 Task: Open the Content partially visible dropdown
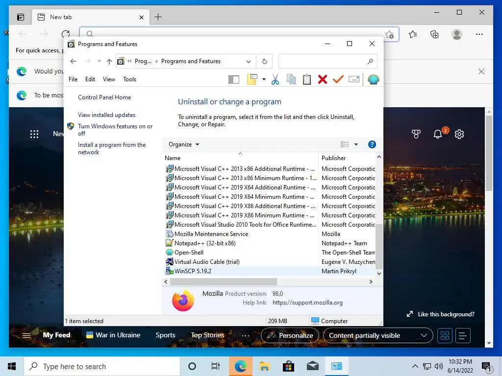378,335
